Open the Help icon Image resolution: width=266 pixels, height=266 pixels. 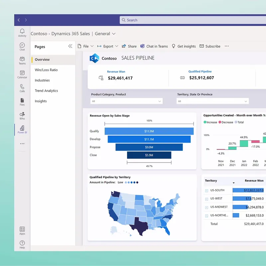22,245
